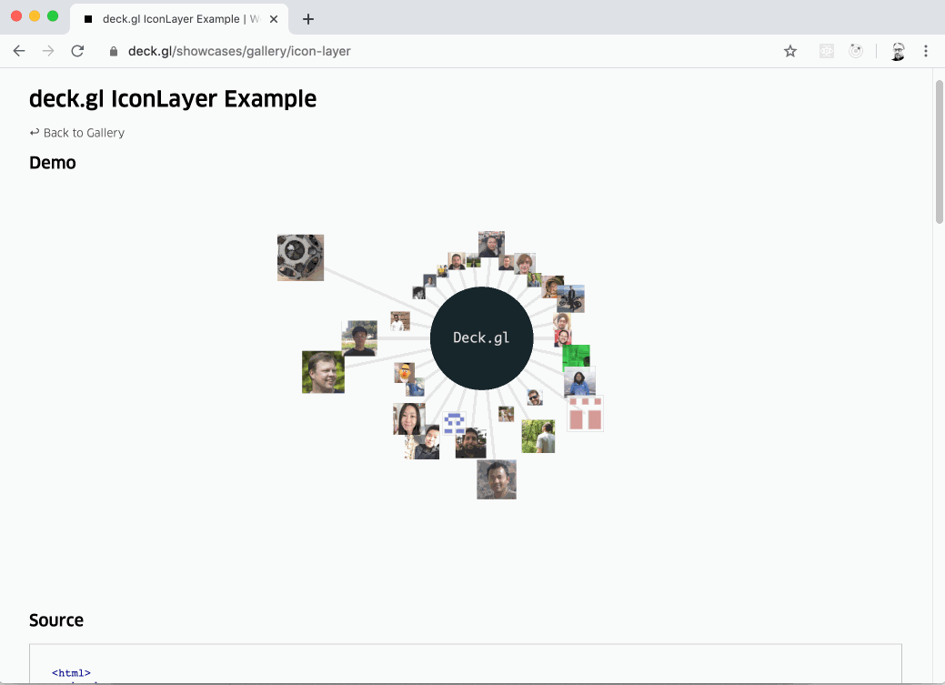
Task: Click the Source section heading
Action: point(56,620)
